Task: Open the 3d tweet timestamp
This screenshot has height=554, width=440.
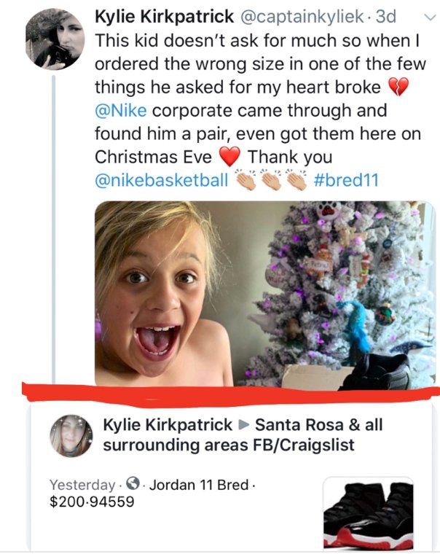Action: 385,16
